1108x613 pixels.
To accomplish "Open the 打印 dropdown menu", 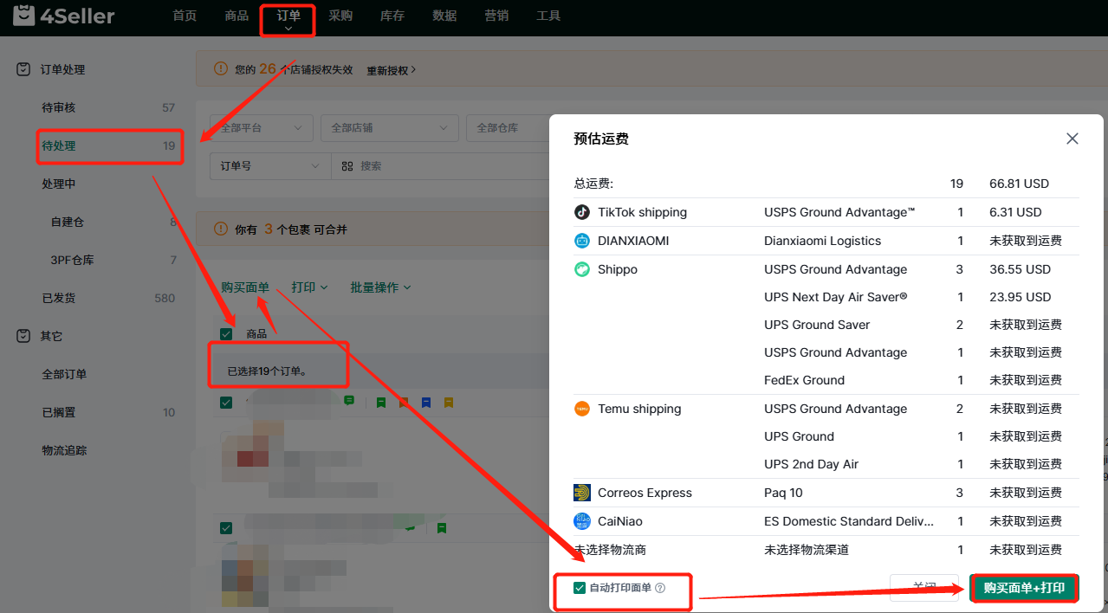I will click(x=309, y=287).
